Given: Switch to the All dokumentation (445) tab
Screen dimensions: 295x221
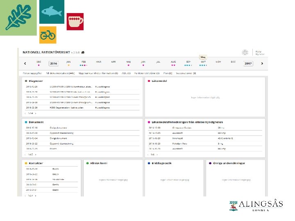Looking at the screenshot, I should [x=60, y=73].
